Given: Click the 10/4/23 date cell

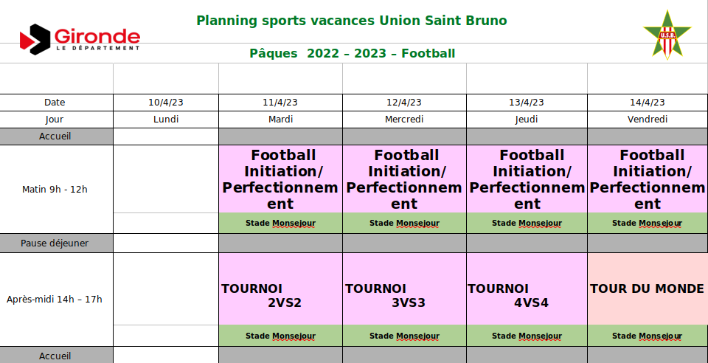Looking at the screenshot, I should tap(166, 103).
